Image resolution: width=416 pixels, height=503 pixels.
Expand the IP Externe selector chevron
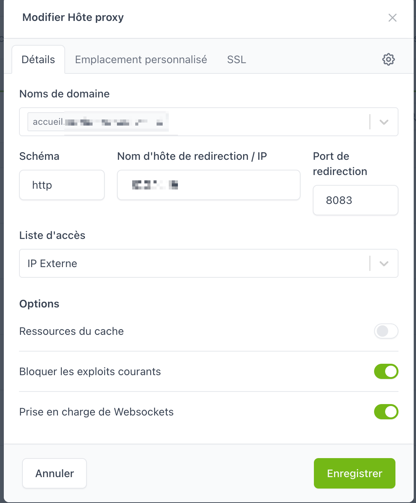(383, 263)
